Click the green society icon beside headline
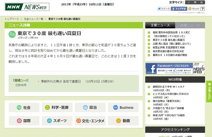Viewport: 212px width, 137px height. 12,34
